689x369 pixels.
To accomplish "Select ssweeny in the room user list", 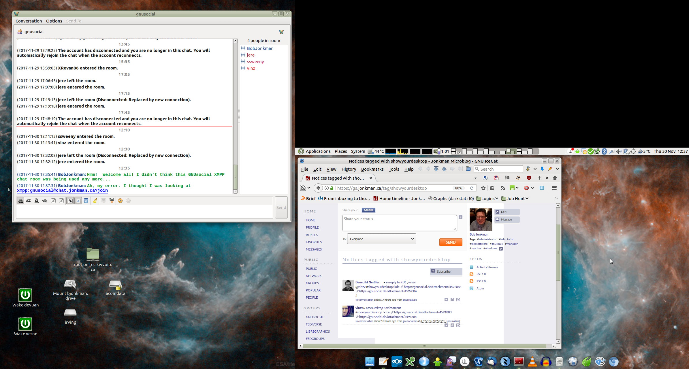I will (255, 62).
